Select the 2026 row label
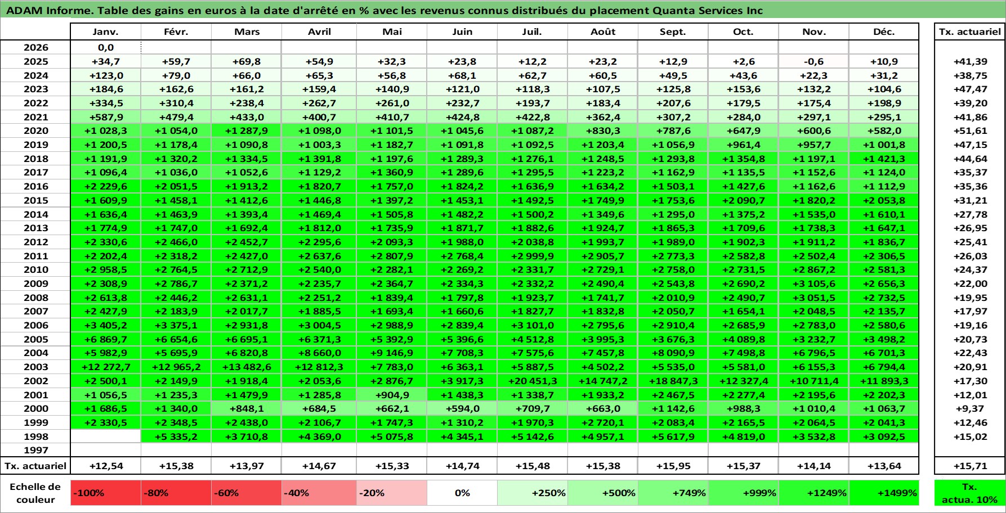The width and height of the screenshot is (1006, 513). (x=35, y=48)
